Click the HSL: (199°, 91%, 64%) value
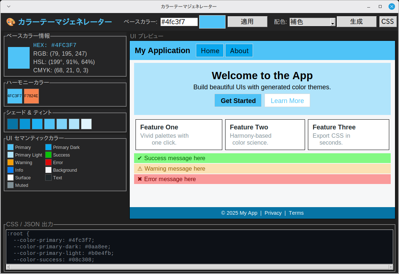 (64, 62)
